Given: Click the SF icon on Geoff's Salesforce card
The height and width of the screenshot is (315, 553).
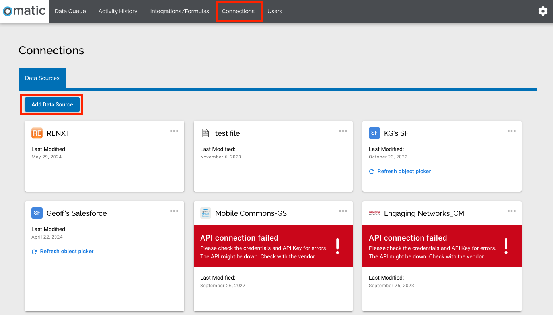Looking at the screenshot, I should [x=37, y=213].
